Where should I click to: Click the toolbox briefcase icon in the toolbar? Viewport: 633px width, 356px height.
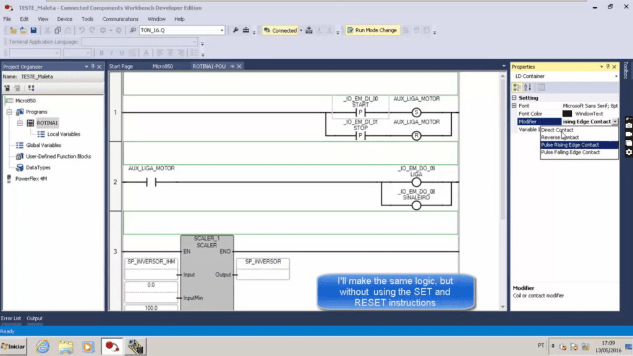pyautogui.click(x=246, y=30)
